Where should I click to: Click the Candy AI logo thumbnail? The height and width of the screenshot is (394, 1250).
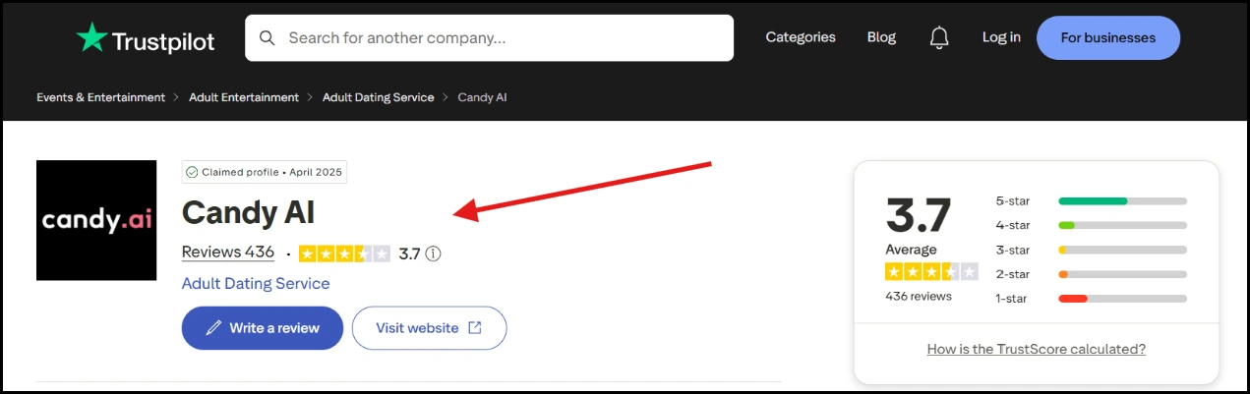(x=96, y=220)
